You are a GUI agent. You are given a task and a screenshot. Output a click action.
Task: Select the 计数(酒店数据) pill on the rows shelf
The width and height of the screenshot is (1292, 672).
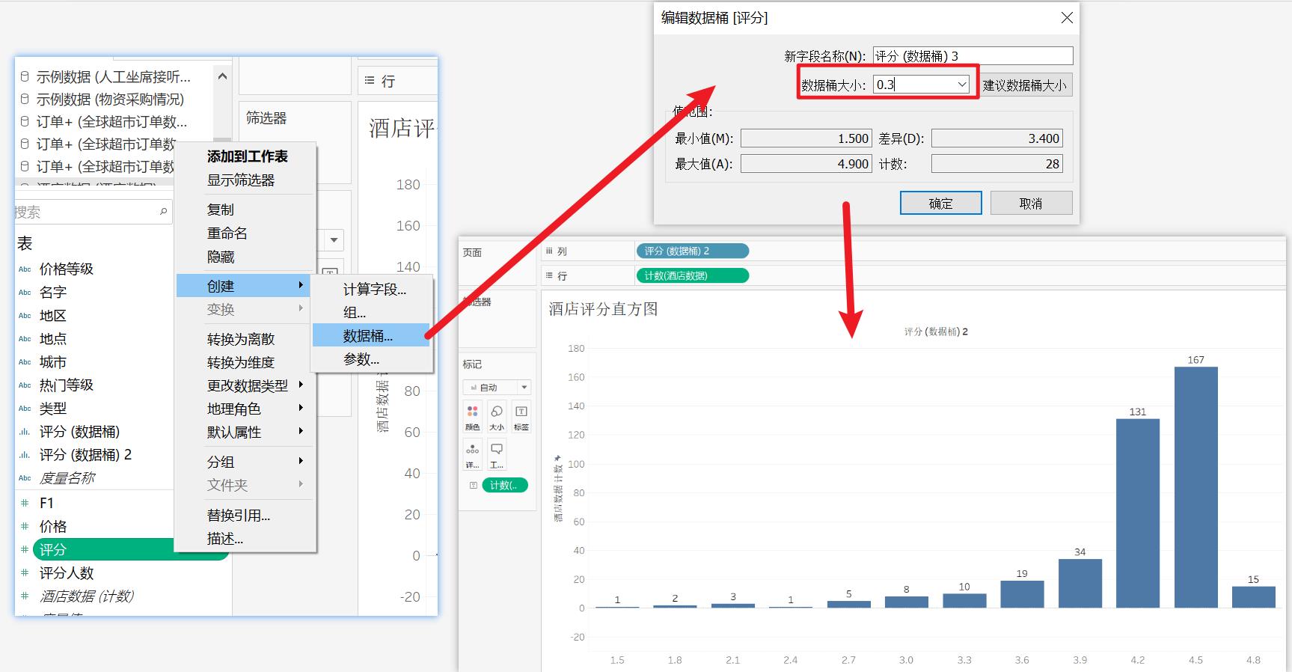pos(692,276)
